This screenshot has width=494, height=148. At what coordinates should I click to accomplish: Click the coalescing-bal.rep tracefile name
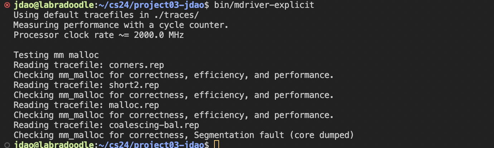pos(154,125)
